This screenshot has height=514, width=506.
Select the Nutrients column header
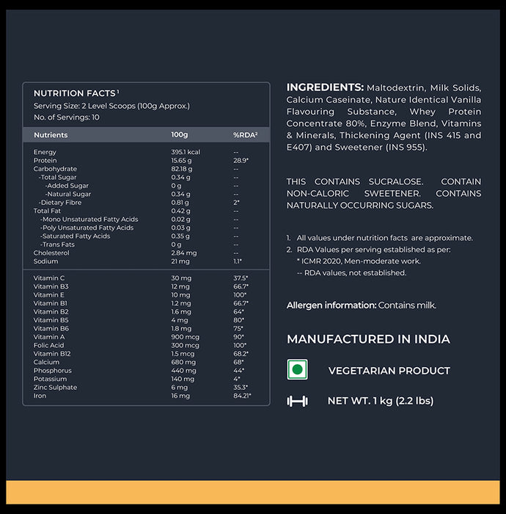[51, 135]
